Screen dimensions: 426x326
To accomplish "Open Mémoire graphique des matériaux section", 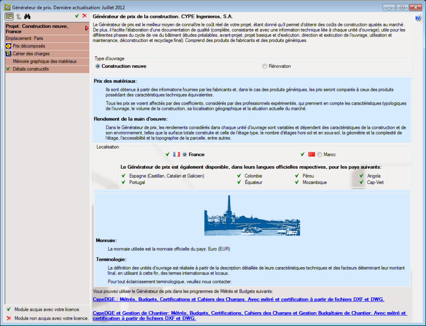I will 47,61.
